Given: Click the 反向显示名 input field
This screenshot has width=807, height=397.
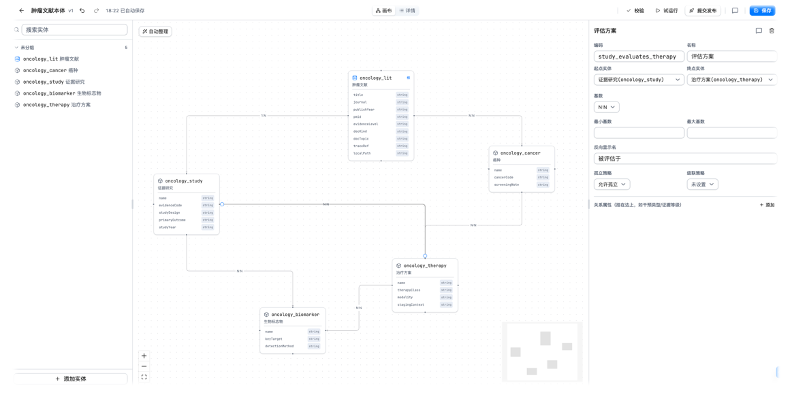Looking at the screenshot, I should tap(685, 159).
